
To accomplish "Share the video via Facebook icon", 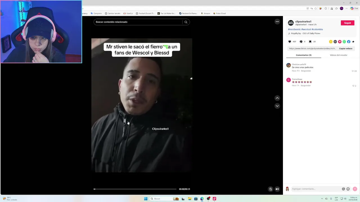I will [349, 42].
